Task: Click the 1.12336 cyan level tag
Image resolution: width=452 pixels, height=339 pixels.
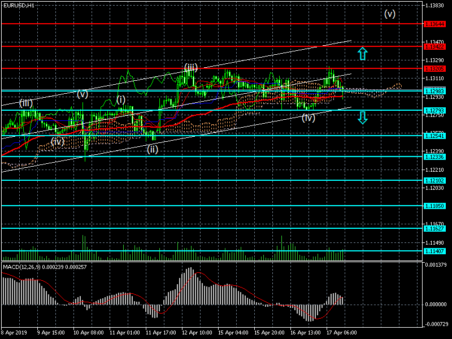Action: (436, 157)
